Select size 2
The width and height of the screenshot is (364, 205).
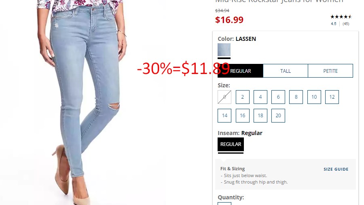coord(243,97)
